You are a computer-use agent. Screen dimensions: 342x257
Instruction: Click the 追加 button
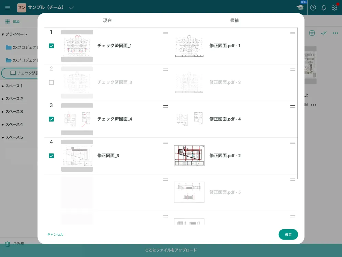pyautogui.click(x=12, y=21)
